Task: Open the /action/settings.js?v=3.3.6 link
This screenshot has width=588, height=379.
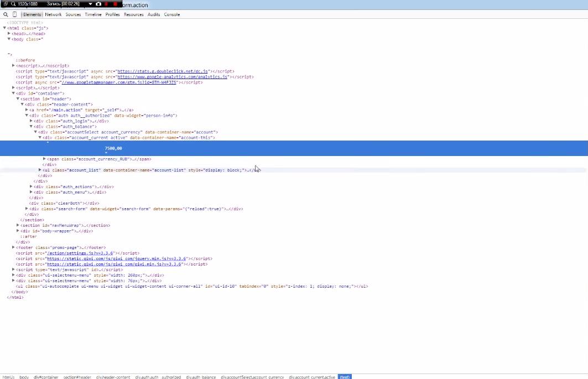Action: point(80,253)
